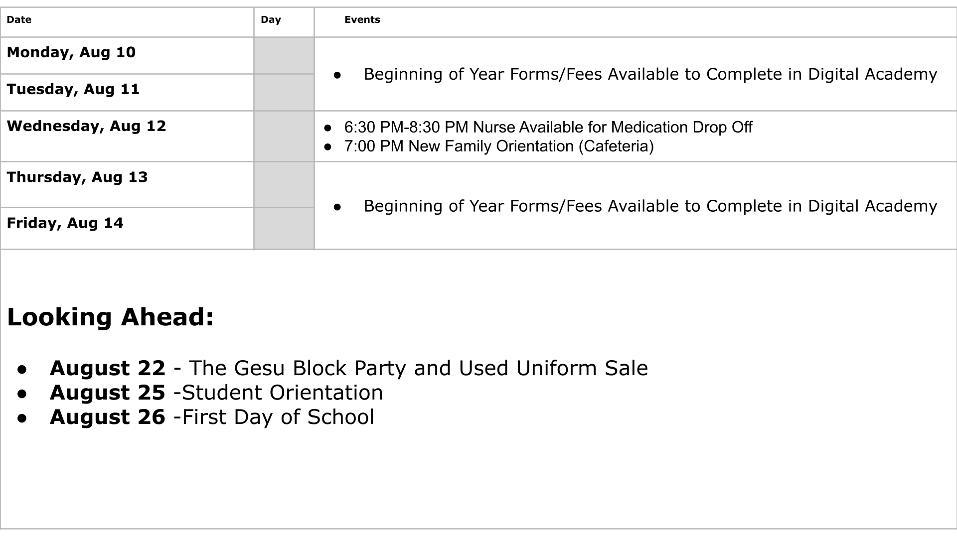The image size is (957, 538).
Task: Click the gray Day cell for Friday
Action: click(284, 228)
